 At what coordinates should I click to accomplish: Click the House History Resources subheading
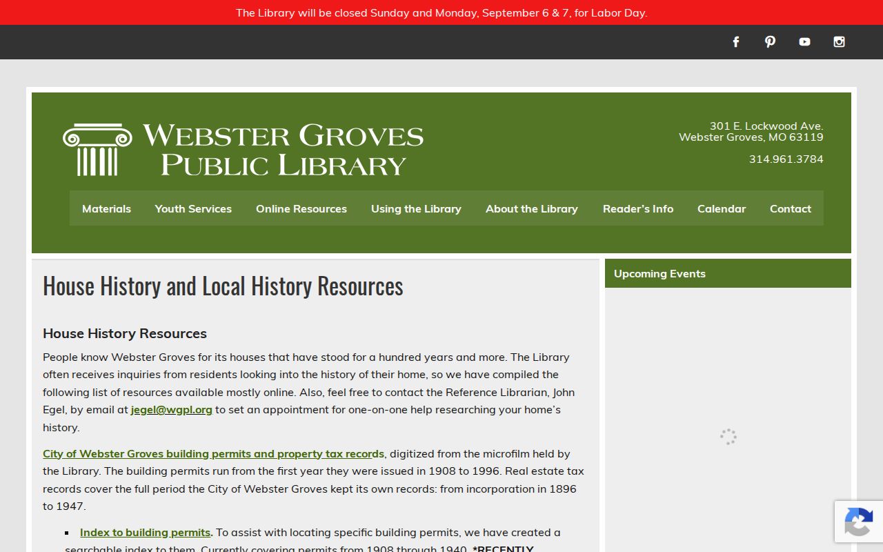tap(125, 333)
